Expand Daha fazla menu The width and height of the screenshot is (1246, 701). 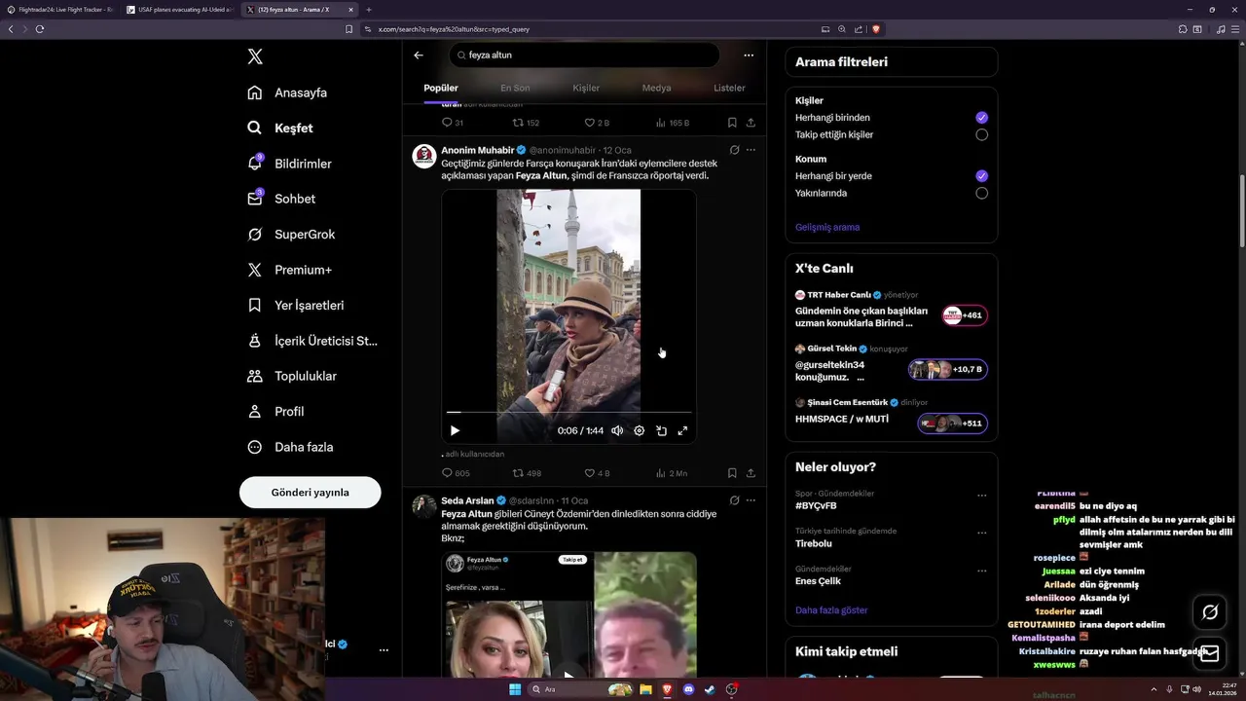tap(290, 447)
